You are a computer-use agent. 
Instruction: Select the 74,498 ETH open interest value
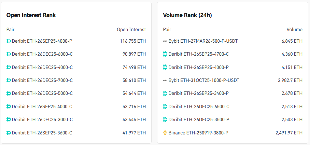point(134,67)
